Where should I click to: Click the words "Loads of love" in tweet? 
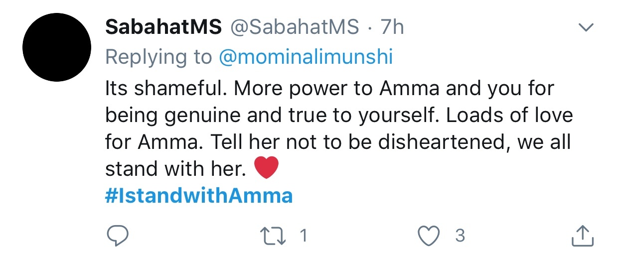pos(509,116)
